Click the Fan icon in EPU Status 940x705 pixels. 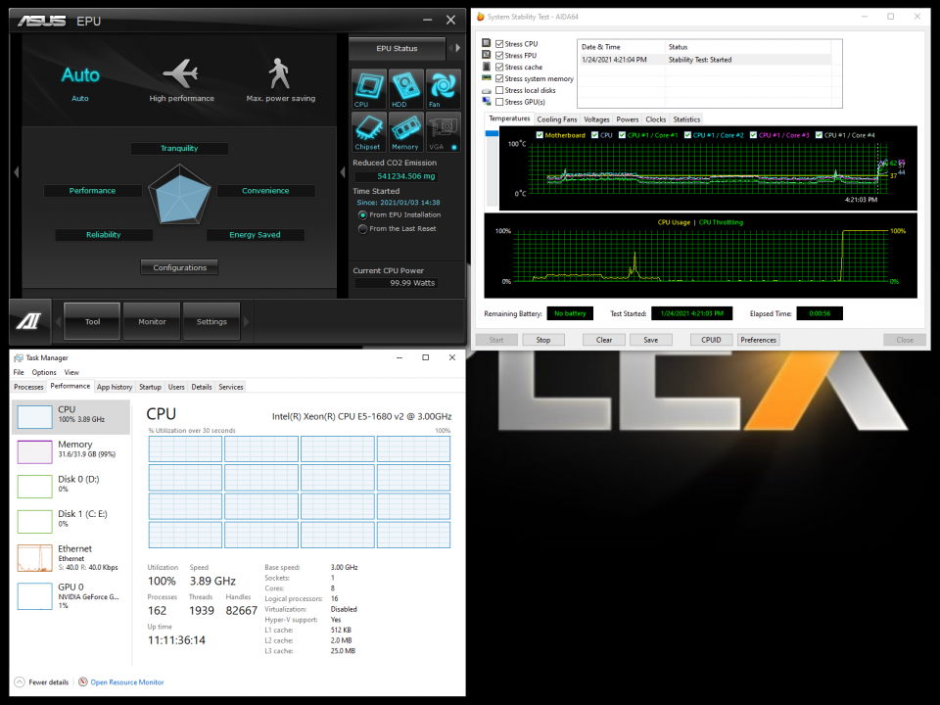coord(443,90)
